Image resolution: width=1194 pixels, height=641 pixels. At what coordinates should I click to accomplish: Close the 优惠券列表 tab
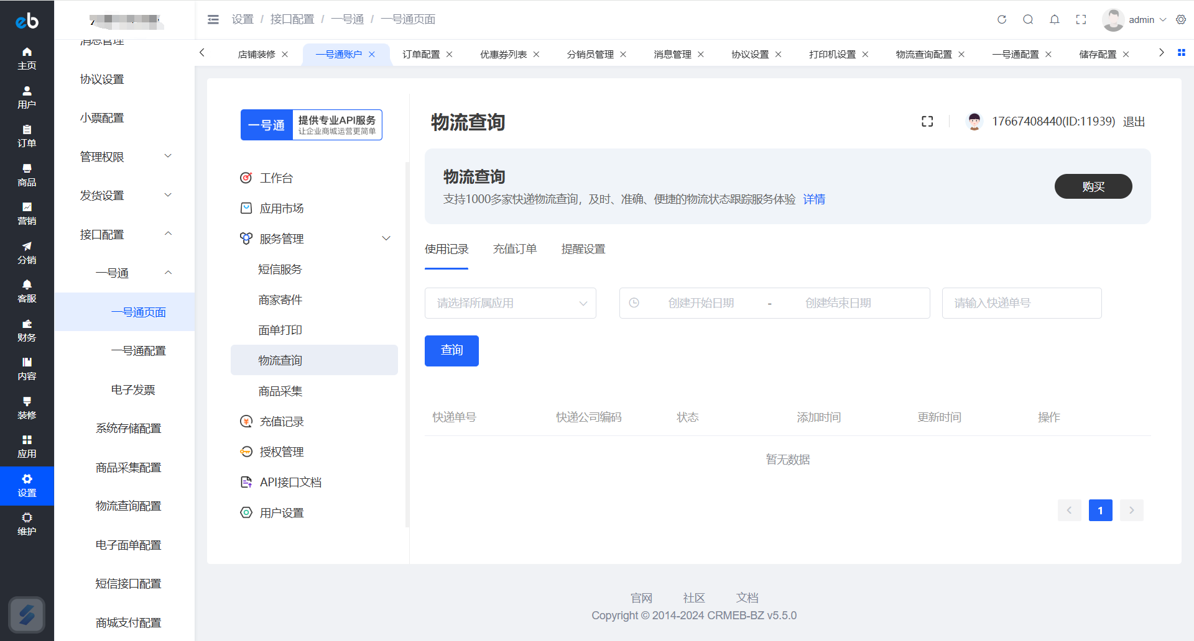coord(536,55)
